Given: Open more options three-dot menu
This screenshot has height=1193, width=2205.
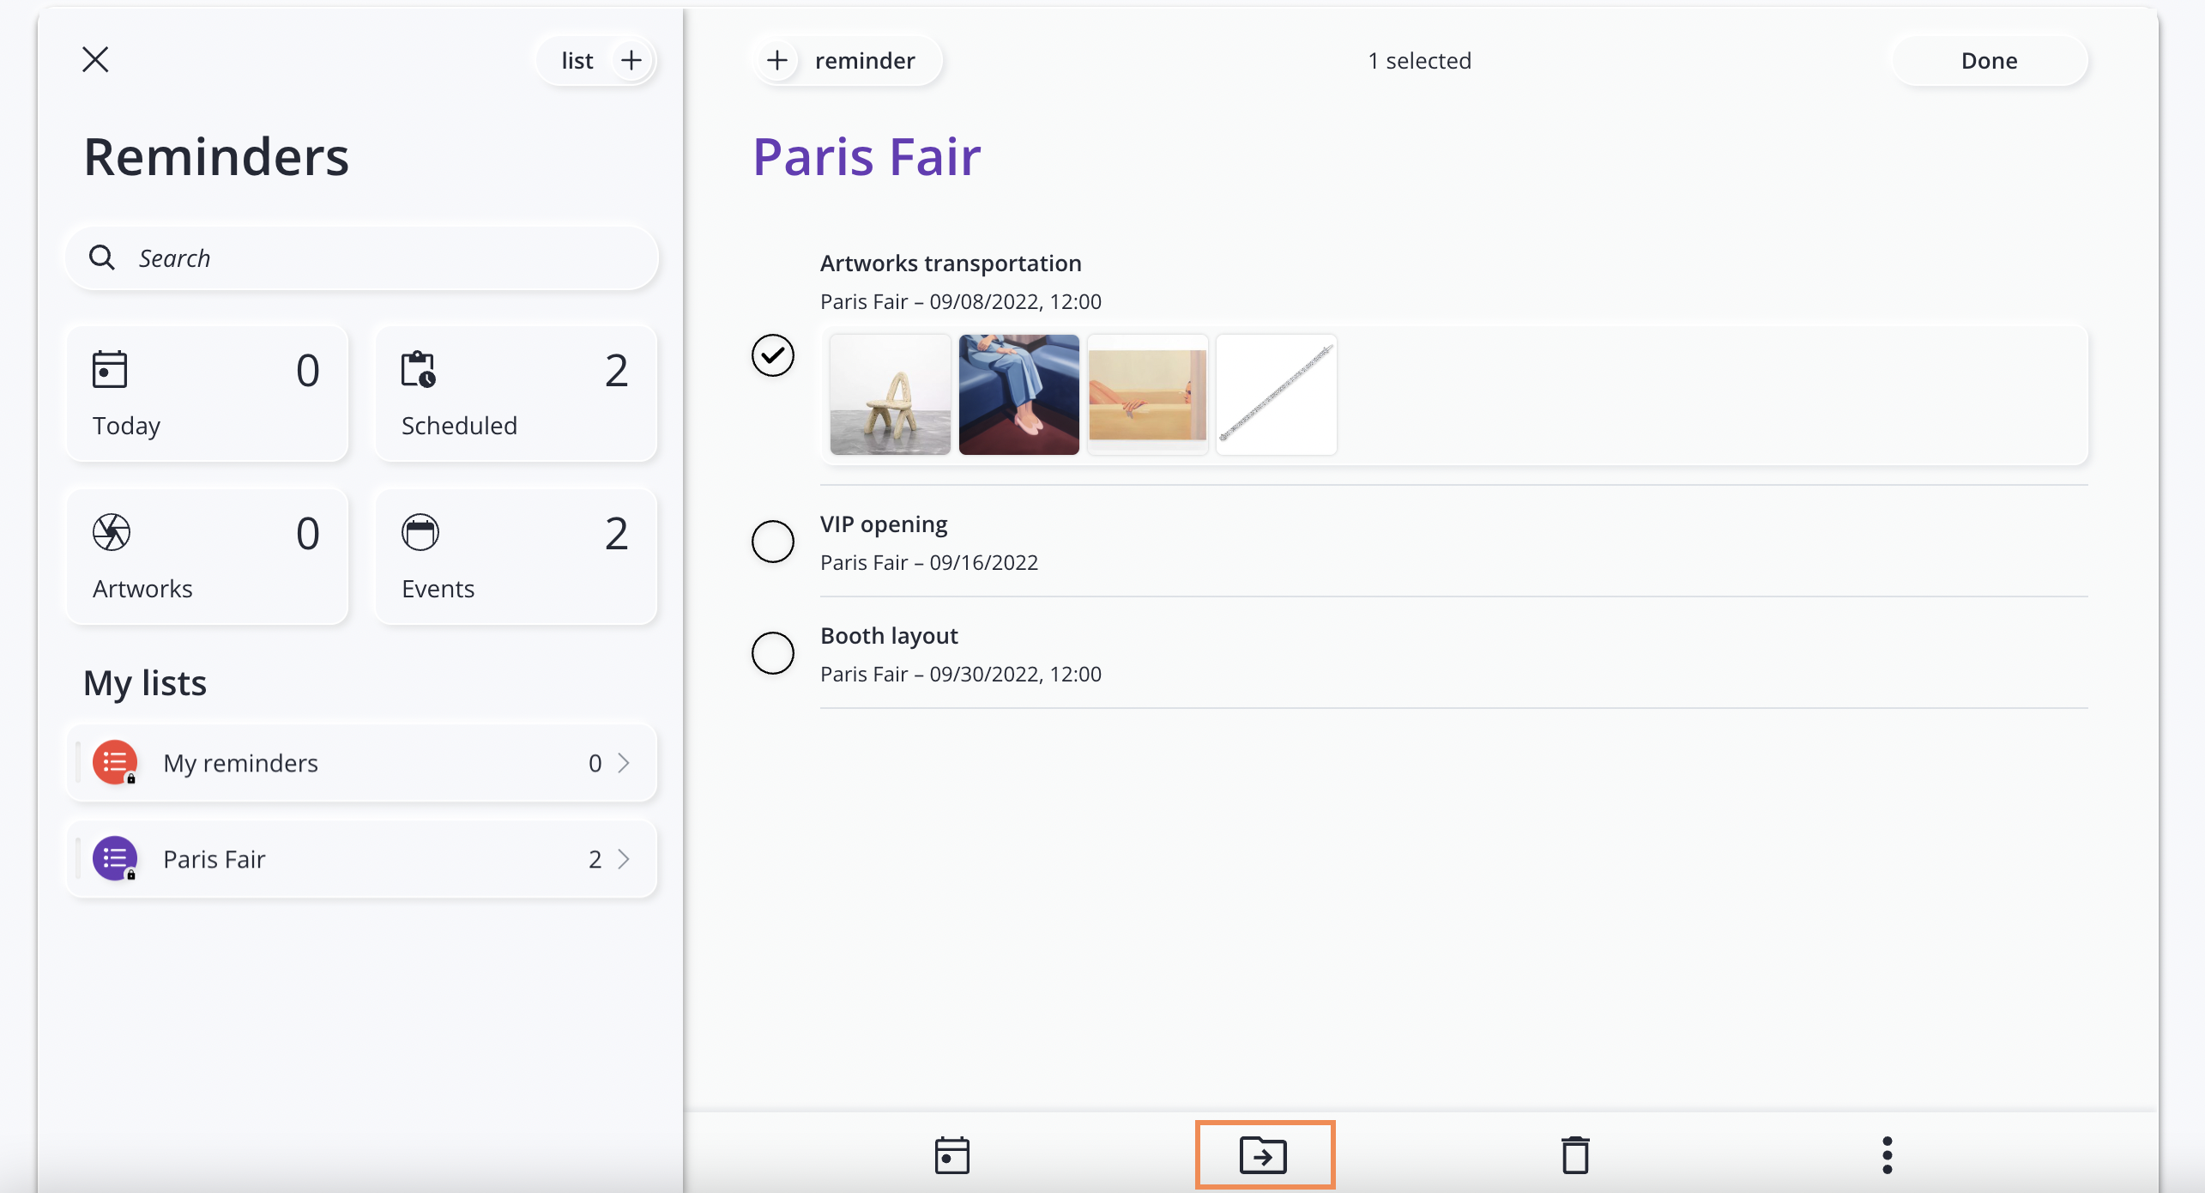Looking at the screenshot, I should [x=1887, y=1155].
